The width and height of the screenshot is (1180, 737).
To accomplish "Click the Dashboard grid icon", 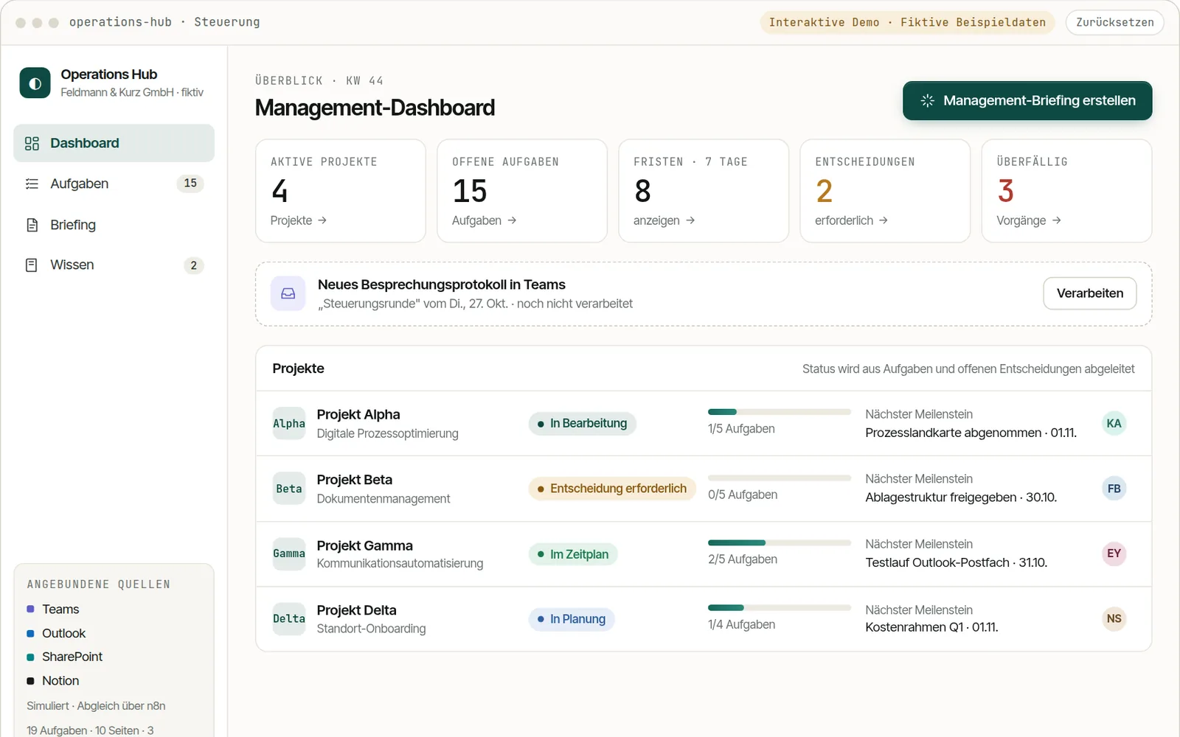I will [x=32, y=143].
